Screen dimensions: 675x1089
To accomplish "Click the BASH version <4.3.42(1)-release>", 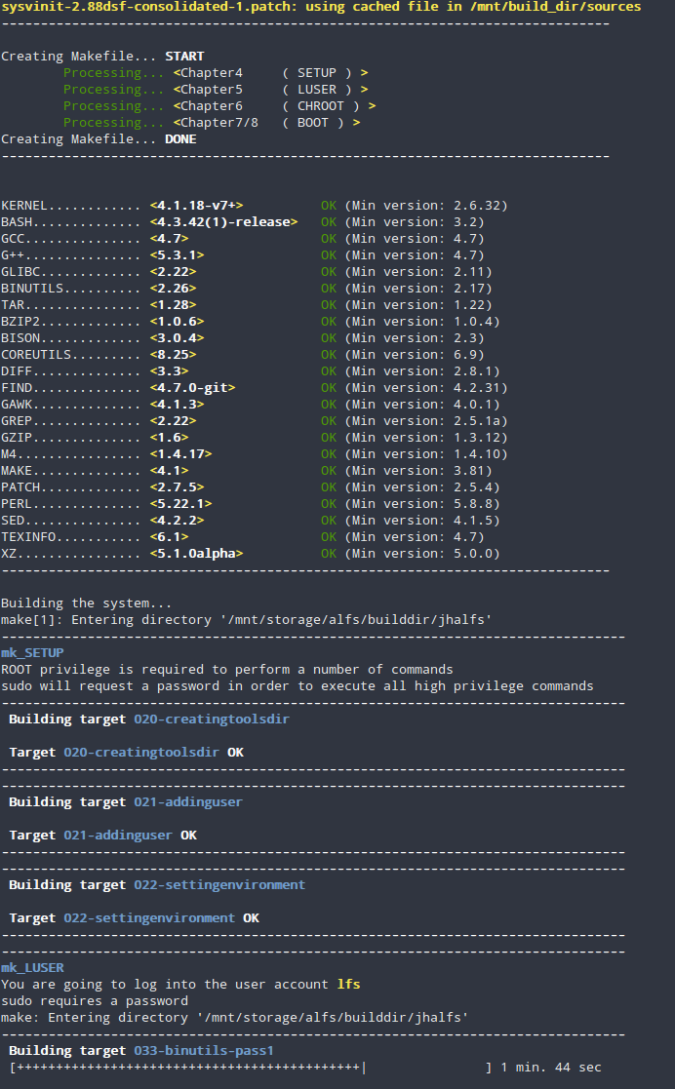I will (223, 222).
